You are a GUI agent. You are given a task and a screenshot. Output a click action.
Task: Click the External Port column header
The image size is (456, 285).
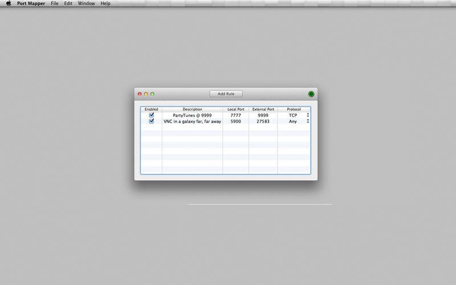pyautogui.click(x=263, y=109)
